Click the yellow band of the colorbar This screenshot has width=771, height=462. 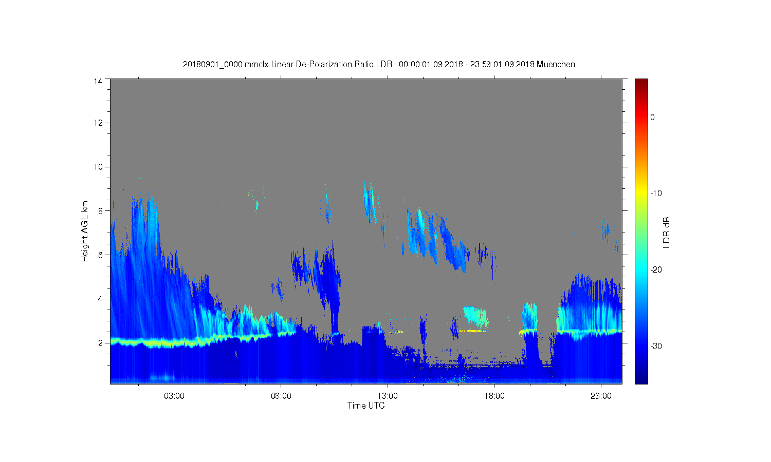tap(641, 194)
